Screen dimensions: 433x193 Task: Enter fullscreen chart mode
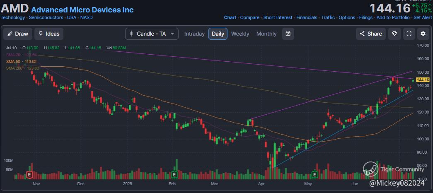(409, 34)
